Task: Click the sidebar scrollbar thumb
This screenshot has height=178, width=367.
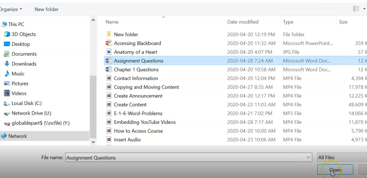Action: coord(93,107)
